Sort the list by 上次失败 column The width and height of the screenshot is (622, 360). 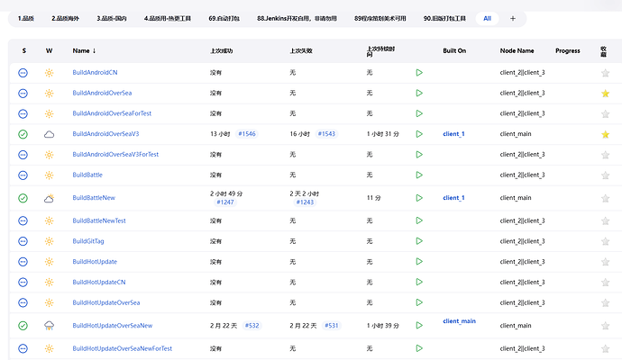point(301,51)
